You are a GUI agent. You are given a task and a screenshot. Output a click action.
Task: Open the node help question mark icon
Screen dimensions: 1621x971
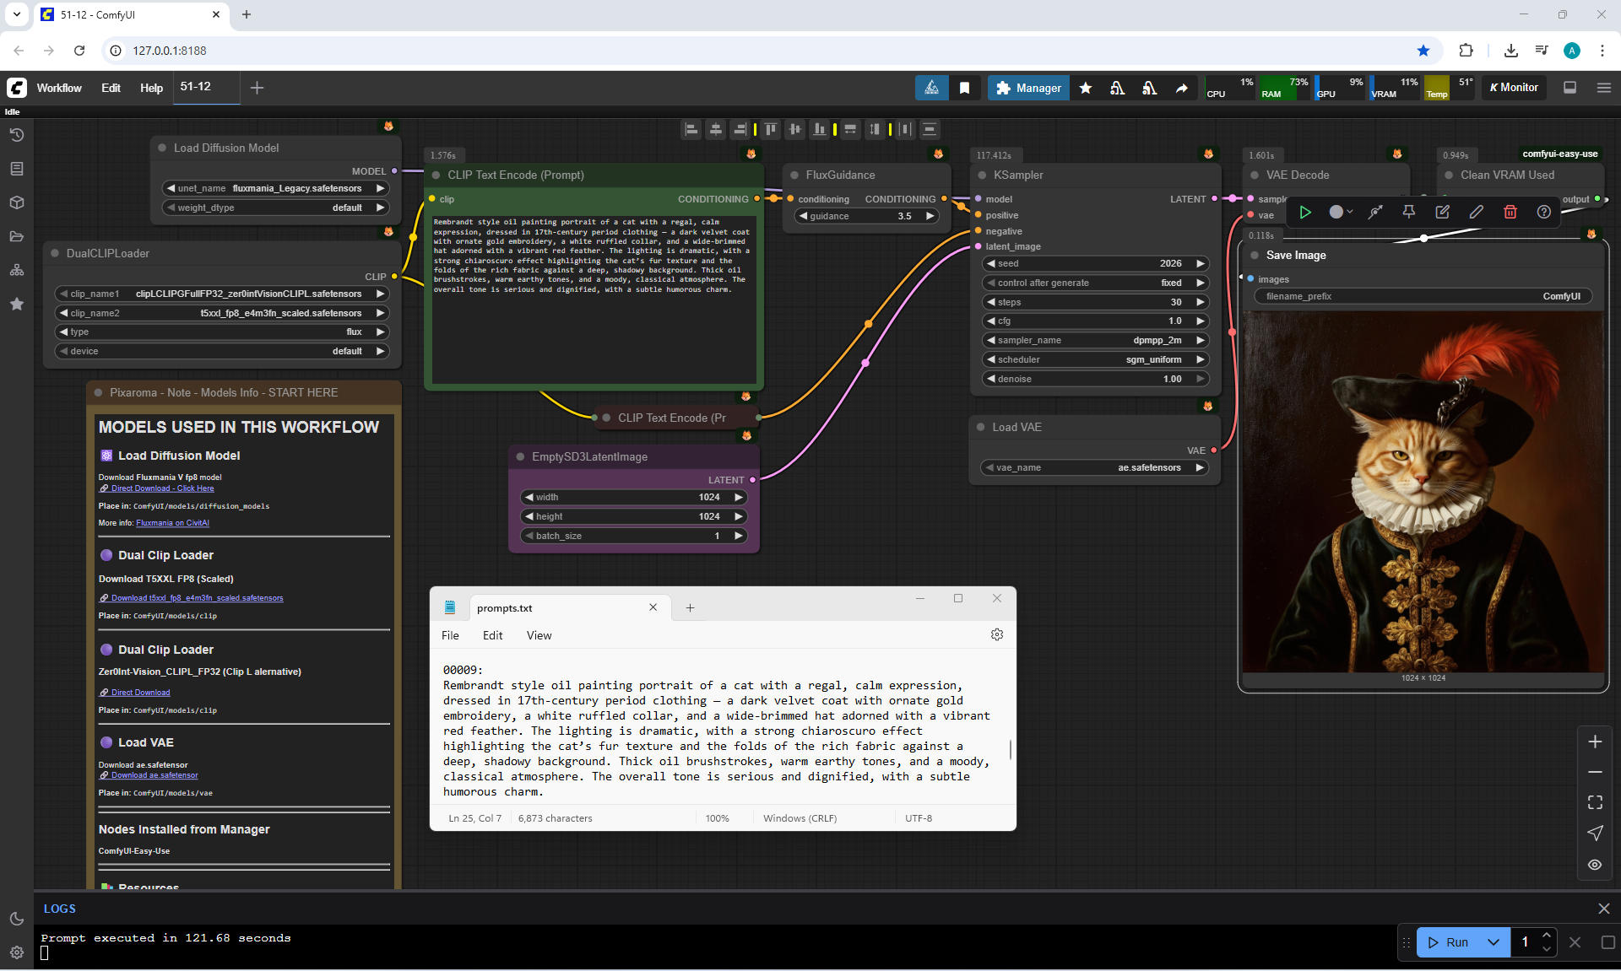pyautogui.click(x=1543, y=213)
